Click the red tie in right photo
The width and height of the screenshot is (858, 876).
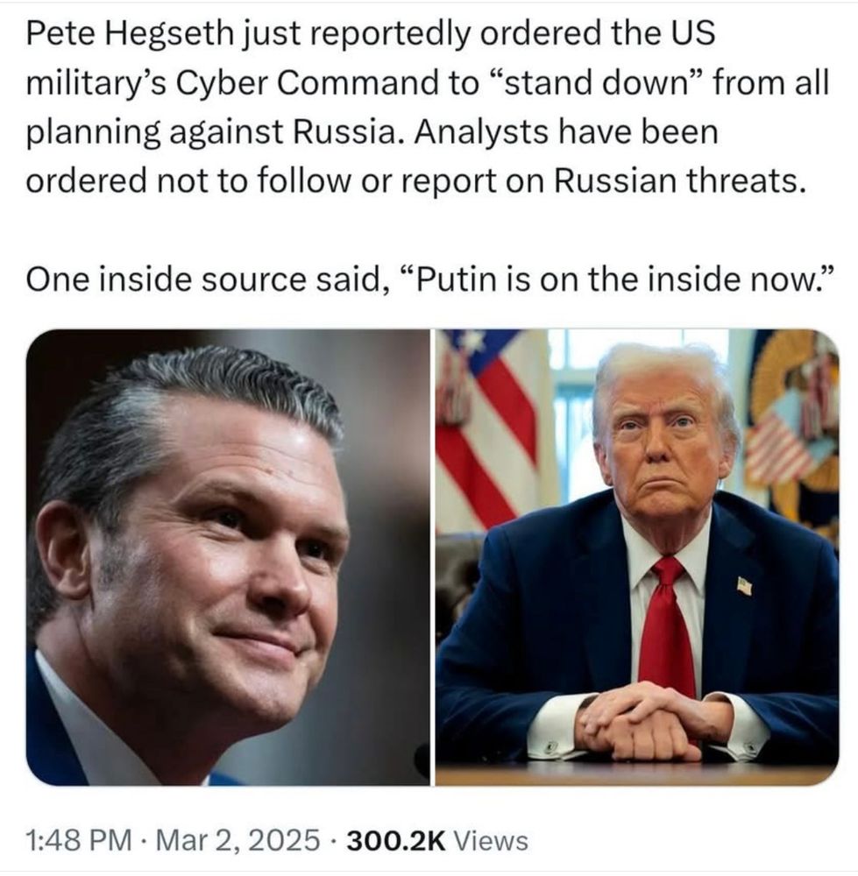pos(667,625)
